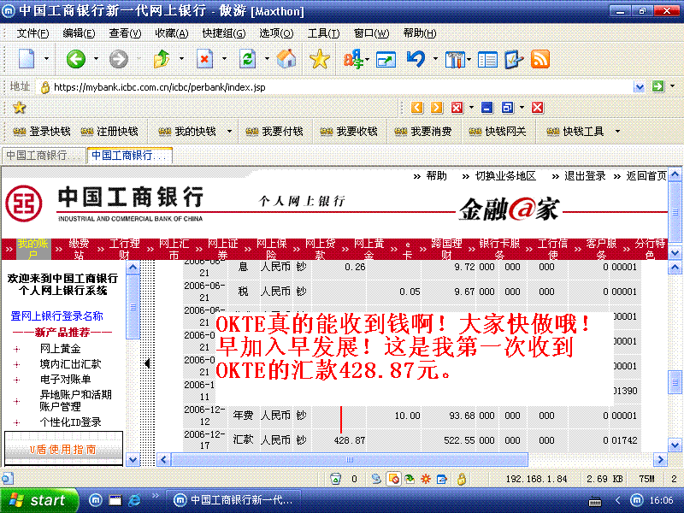Open back history dropdown arrow
Viewport: 684px width, 513px height.
[96, 59]
